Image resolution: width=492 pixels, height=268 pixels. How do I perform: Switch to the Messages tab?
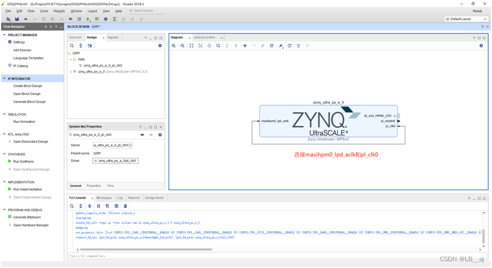coord(104,198)
